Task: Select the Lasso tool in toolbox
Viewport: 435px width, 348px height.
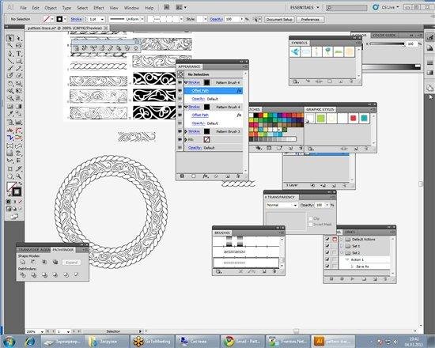Action: [19, 46]
